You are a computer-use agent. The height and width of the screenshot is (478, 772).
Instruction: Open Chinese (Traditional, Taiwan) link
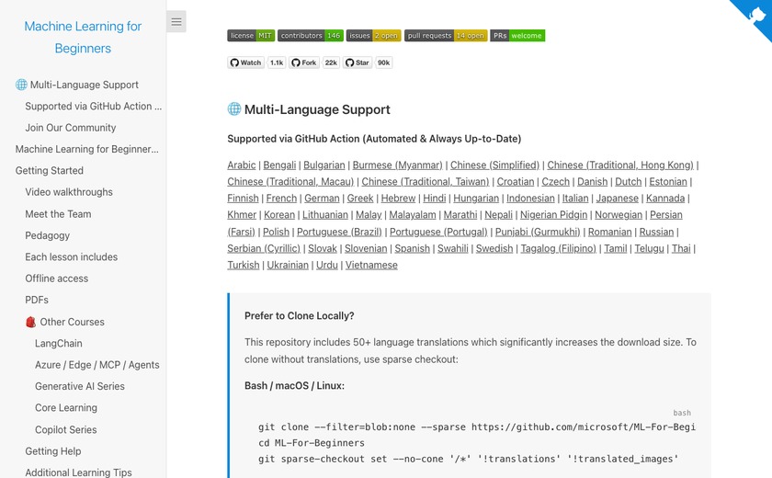[x=426, y=182]
